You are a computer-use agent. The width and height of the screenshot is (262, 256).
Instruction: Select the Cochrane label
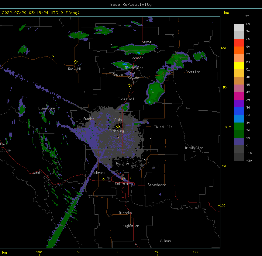[x=98, y=173]
